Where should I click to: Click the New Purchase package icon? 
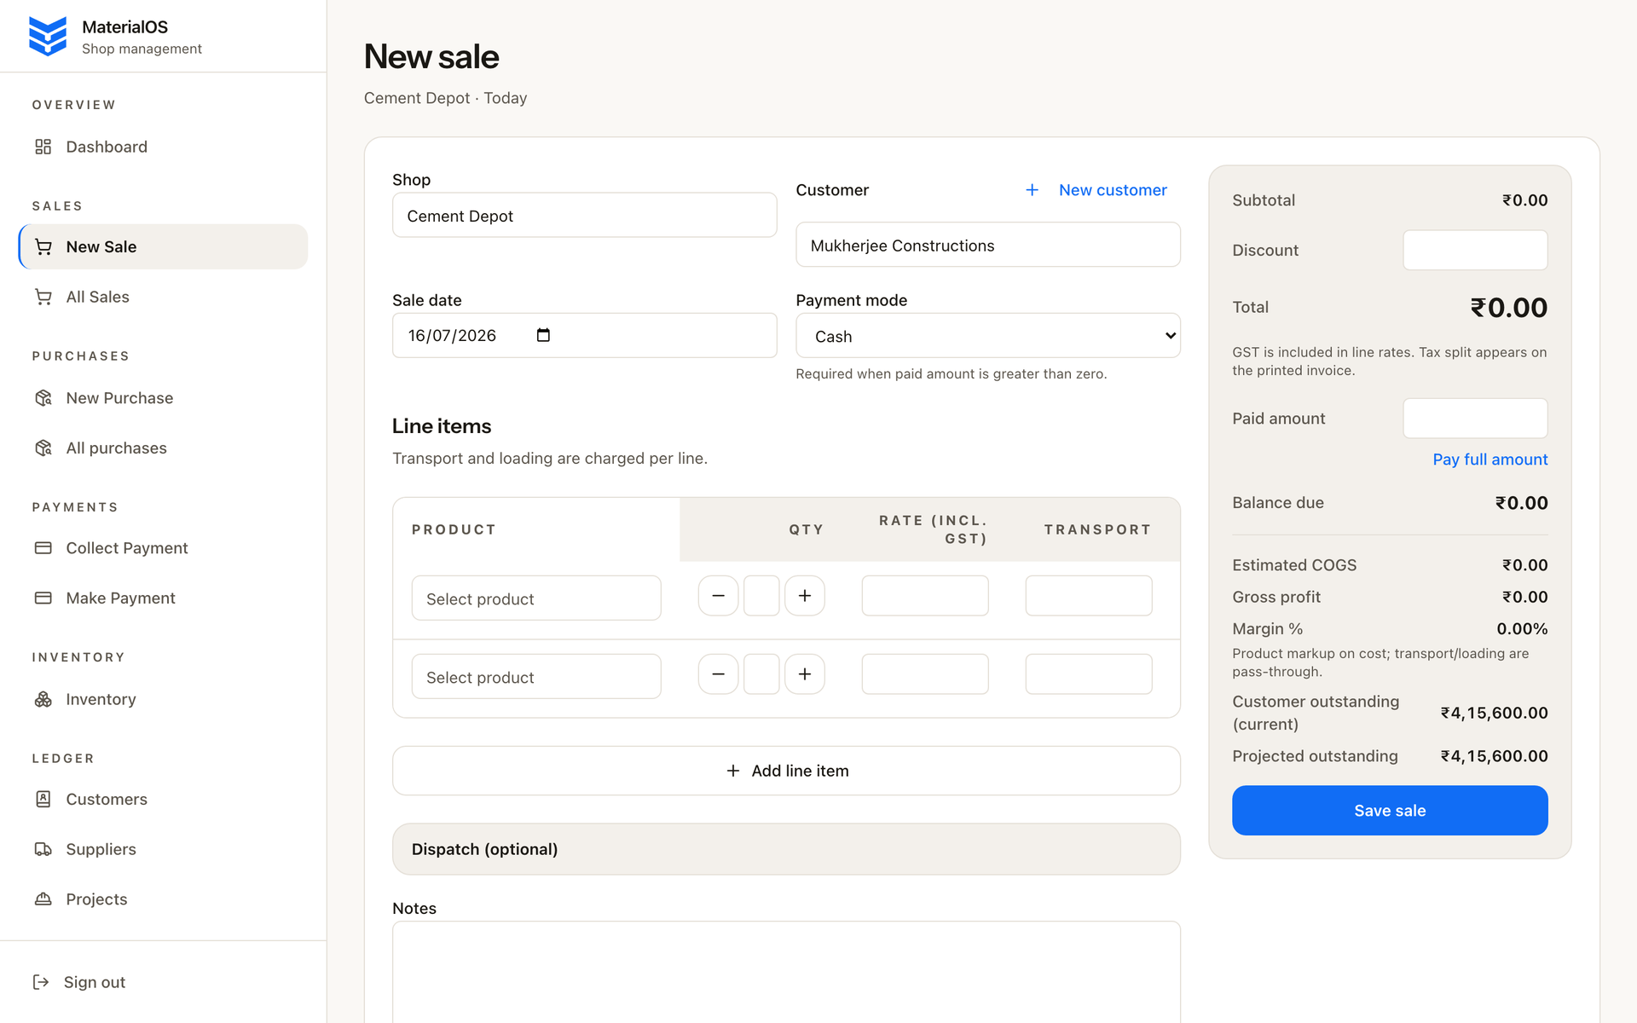click(x=43, y=398)
